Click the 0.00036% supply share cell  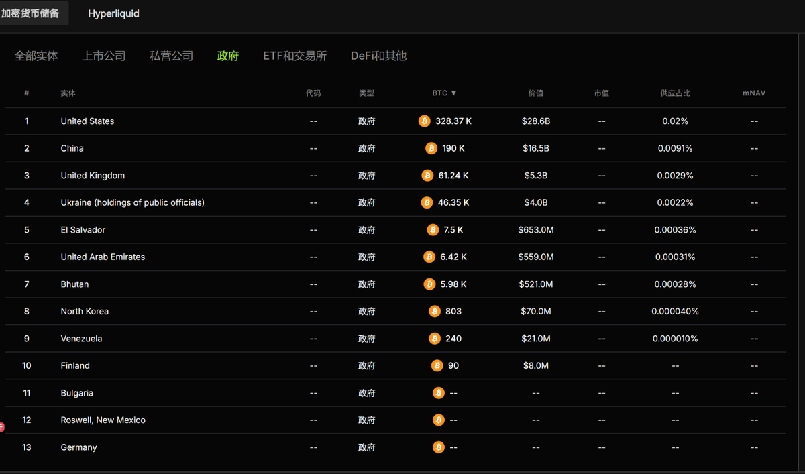click(675, 230)
